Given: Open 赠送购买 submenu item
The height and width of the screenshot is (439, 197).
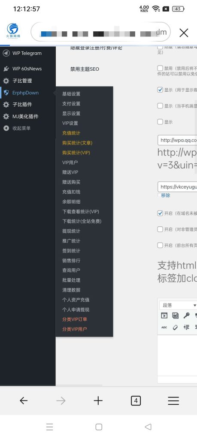Looking at the screenshot, I should [x=71, y=182].
